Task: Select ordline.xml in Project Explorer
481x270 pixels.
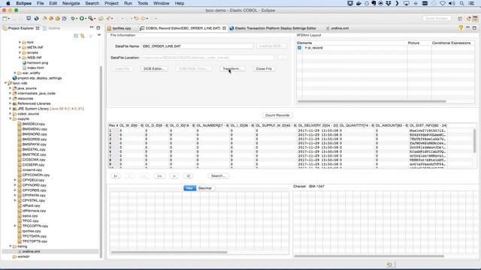Action: (31, 251)
